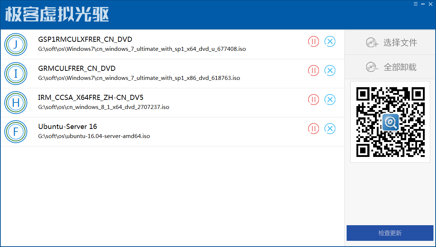Image resolution: width=436 pixels, height=247 pixels.
Task: Pause the GSP1RMCULXFRER_CN_DVD mount
Action: (x=314, y=41)
